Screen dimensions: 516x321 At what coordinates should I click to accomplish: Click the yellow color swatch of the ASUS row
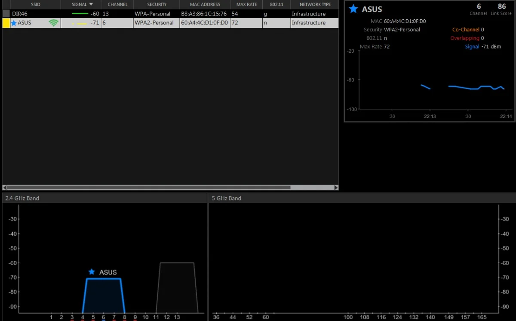click(6, 23)
